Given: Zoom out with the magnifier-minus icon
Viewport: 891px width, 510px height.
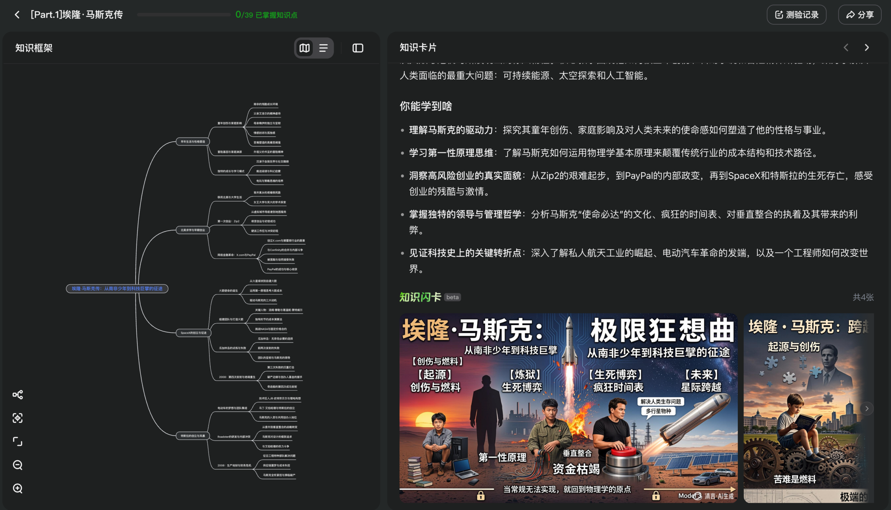Looking at the screenshot, I should (17, 465).
